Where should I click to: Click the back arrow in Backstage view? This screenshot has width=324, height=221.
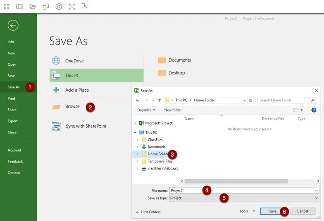pos(13,26)
